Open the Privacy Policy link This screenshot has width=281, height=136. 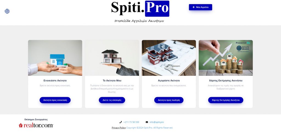(x=119, y=128)
